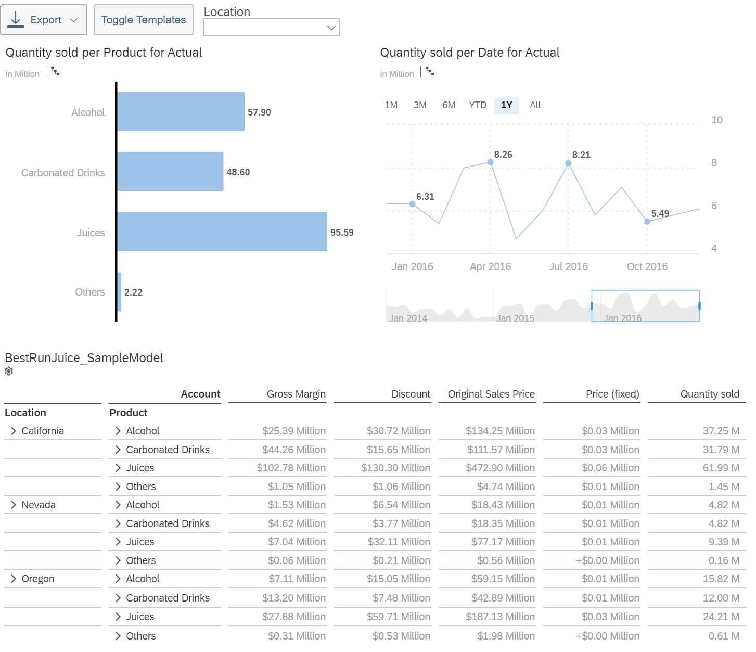
Task: Select the $32.11 Million discount cell
Action: pyautogui.click(x=399, y=542)
